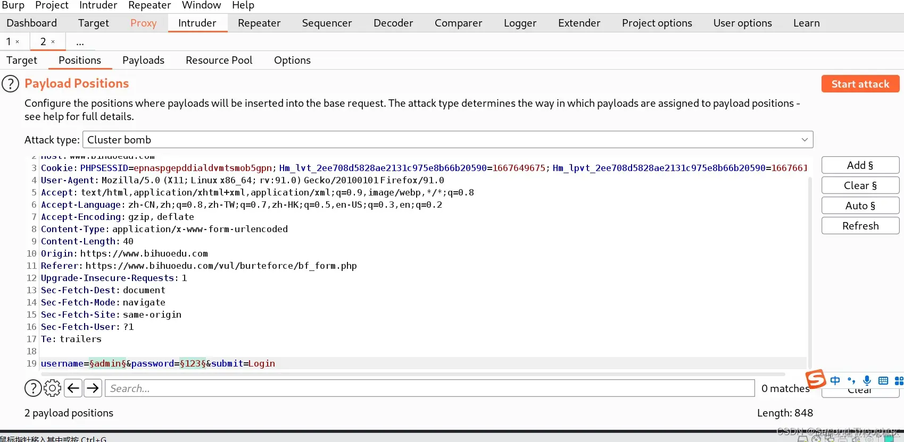Image resolution: width=904 pixels, height=442 pixels.
Task: Switch to the Extender tab
Action: pyautogui.click(x=579, y=23)
